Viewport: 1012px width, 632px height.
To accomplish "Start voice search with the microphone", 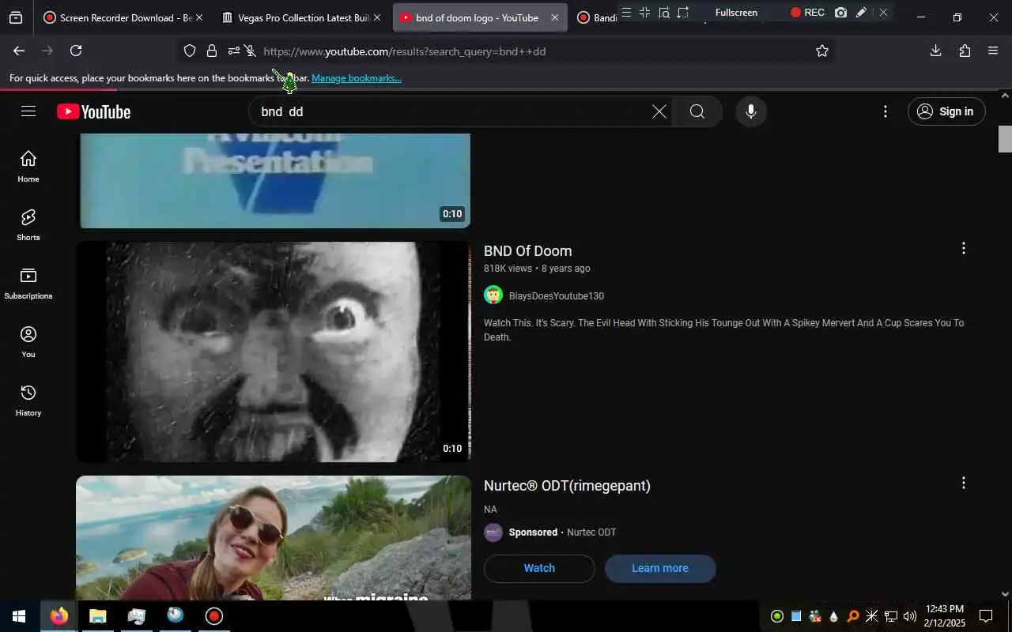I will pyautogui.click(x=751, y=111).
